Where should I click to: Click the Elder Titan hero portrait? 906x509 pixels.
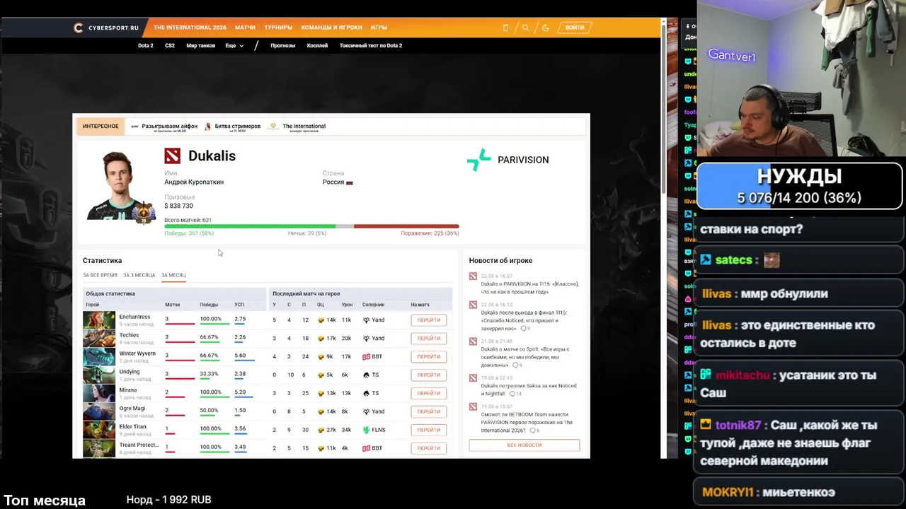[99, 430]
